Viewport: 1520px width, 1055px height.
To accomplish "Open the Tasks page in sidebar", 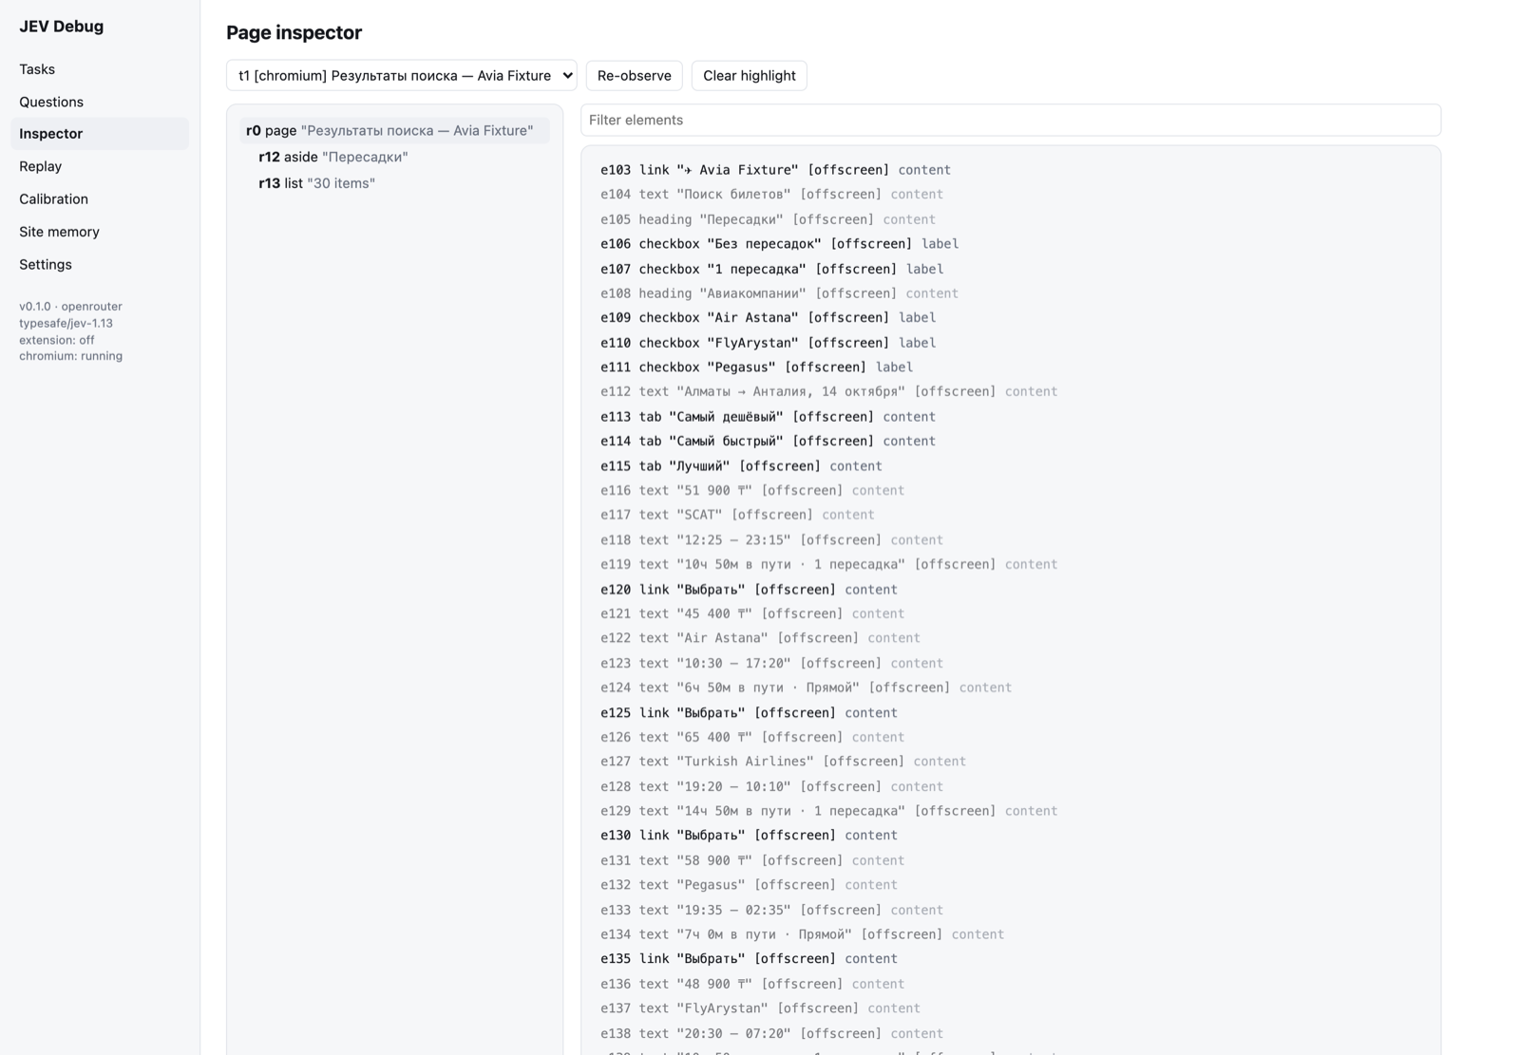I will pyautogui.click(x=100, y=69).
